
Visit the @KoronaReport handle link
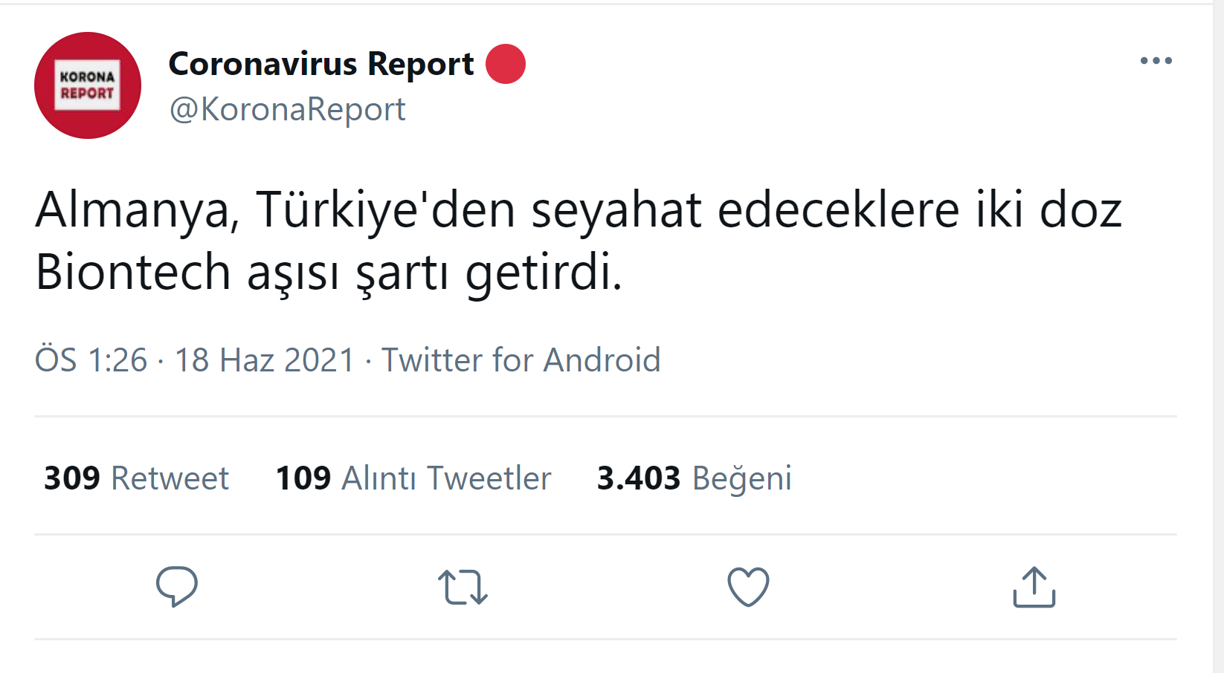point(287,109)
